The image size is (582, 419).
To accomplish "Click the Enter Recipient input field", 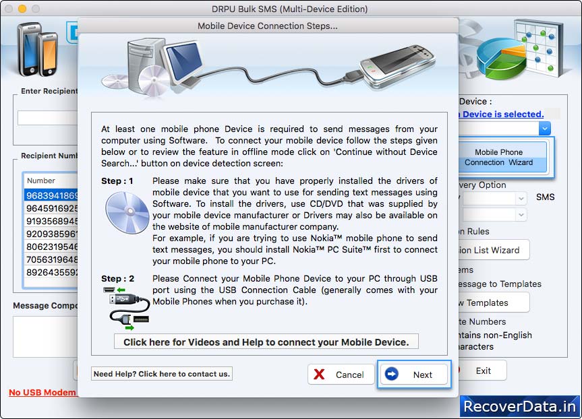I will pyautogui.click(x=47, y=118).
